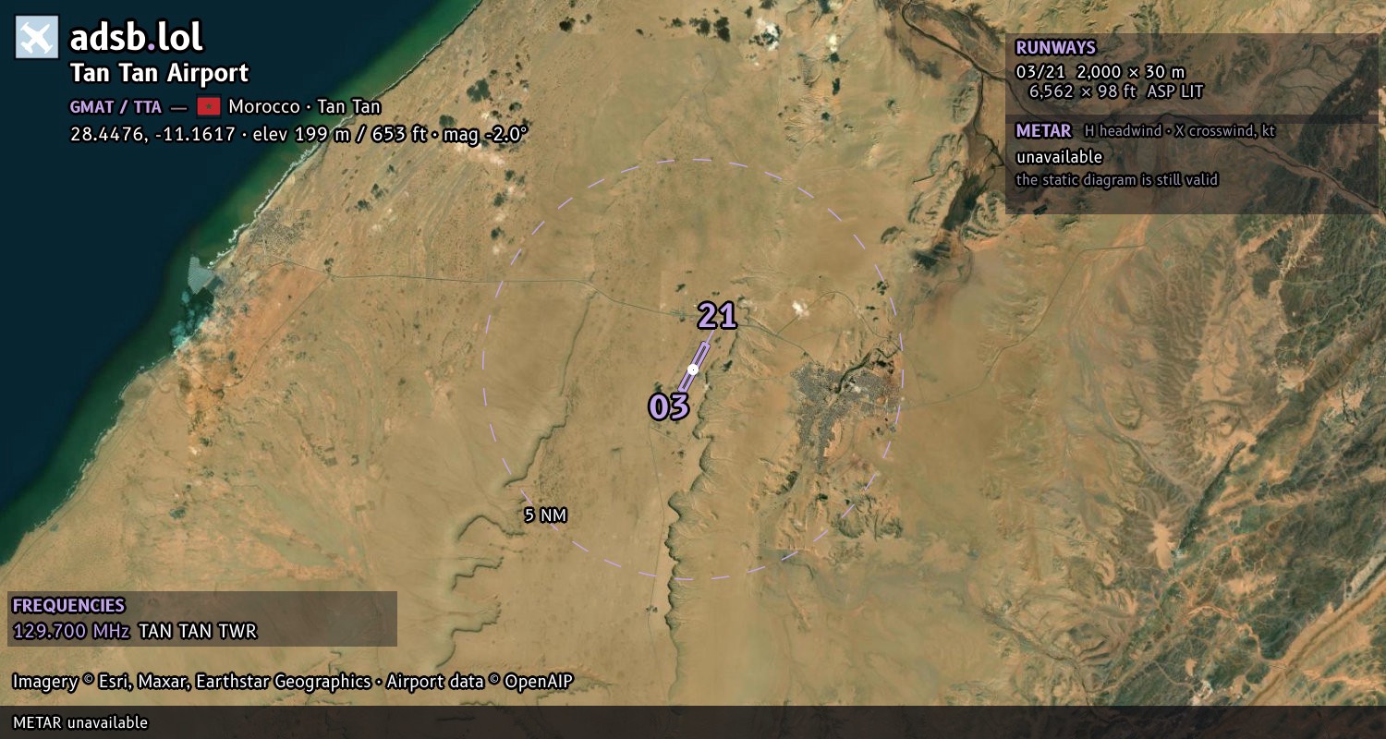The image size is (1386, 739).
Task: Click the static diagram still valid note
Action: coord(1117,180)
